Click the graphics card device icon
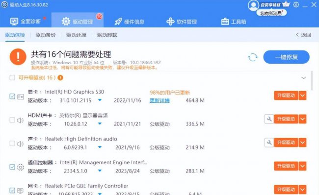 click(x=20, y=97)
